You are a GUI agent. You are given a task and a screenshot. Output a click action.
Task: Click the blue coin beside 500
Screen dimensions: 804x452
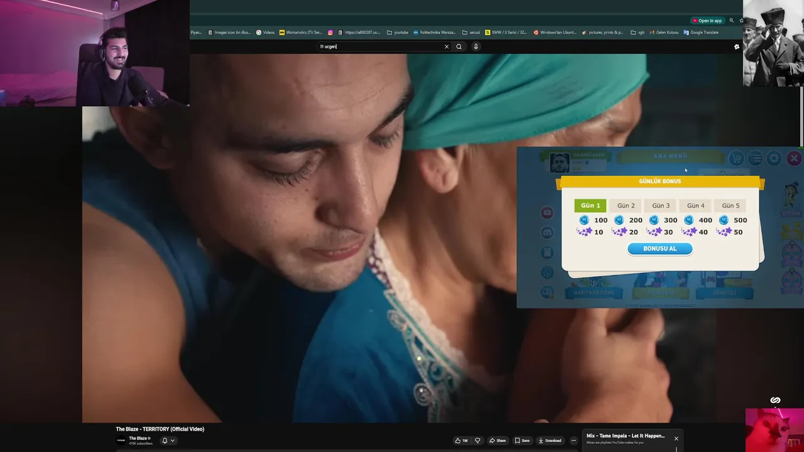[x=724, y=220]
